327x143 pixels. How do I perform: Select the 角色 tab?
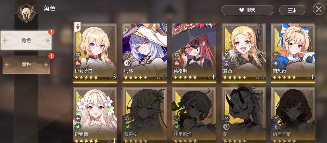[x=26, y=40]
